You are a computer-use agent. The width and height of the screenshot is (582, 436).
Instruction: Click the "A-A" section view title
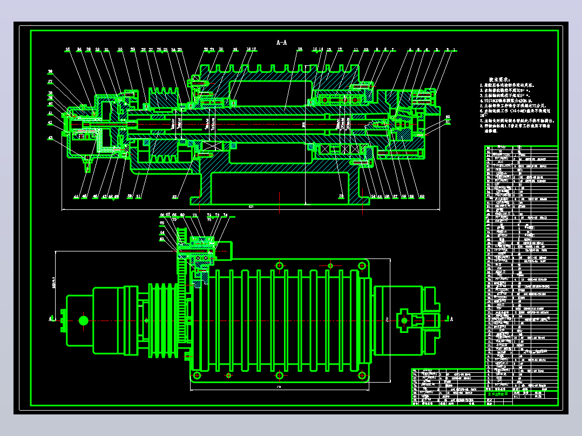[x=281, y=43]
